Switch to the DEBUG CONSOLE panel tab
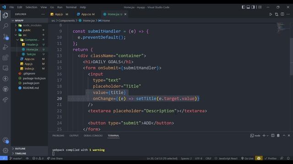 click(93, 136)
